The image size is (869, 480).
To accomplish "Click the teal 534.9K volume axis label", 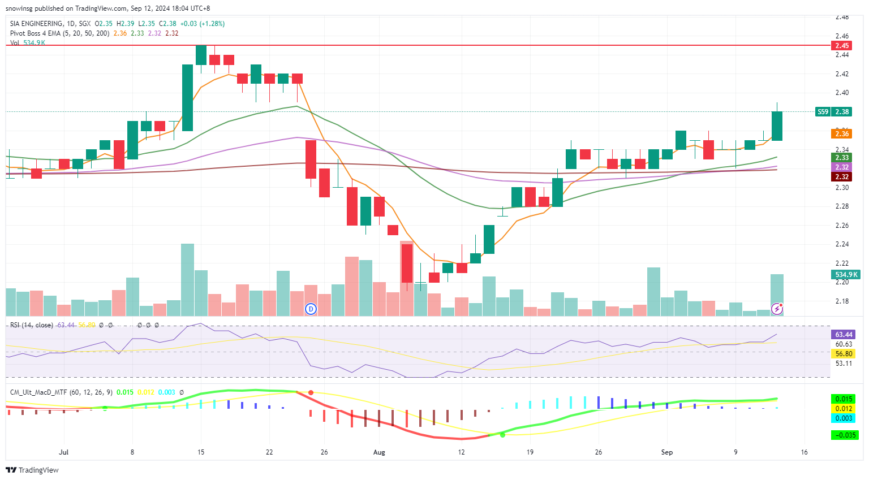I will 846,275.
